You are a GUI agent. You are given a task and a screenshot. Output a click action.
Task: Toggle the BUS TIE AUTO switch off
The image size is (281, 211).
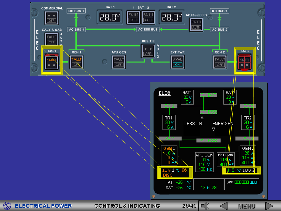[x=148, y=50]
